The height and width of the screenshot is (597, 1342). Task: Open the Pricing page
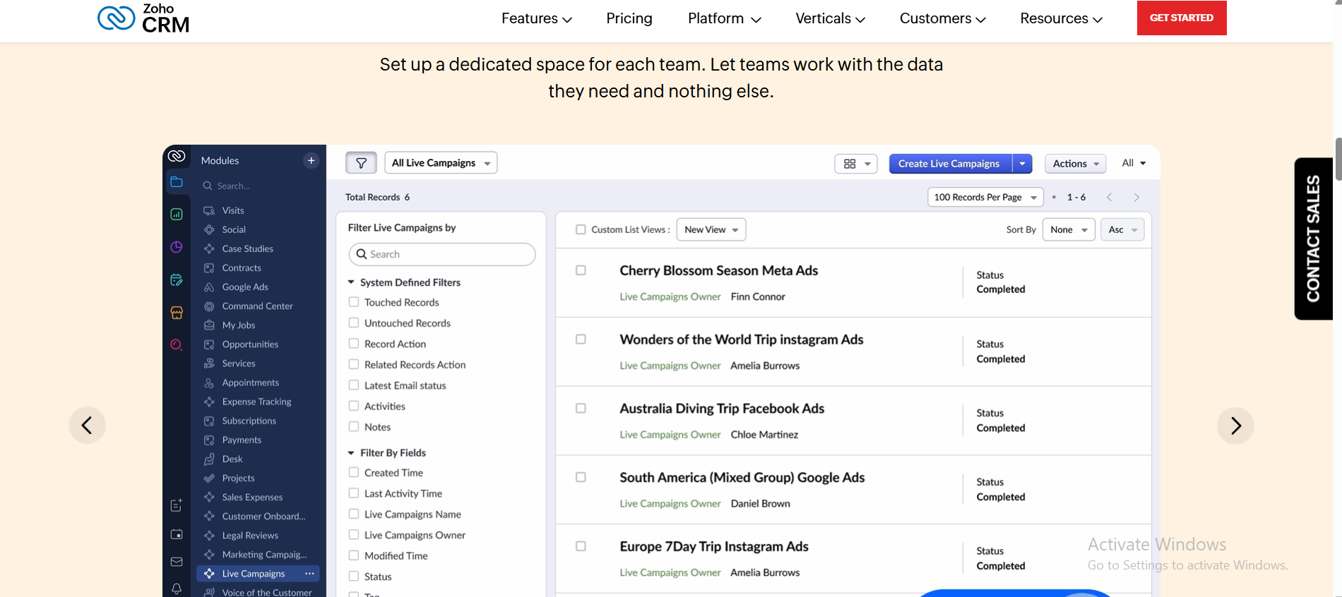click(629, 18)
